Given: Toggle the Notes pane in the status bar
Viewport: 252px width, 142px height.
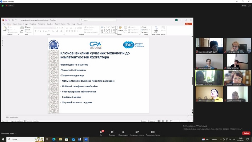Looking at the screenshot, I should pyautogui.click(x=143, y=121).
